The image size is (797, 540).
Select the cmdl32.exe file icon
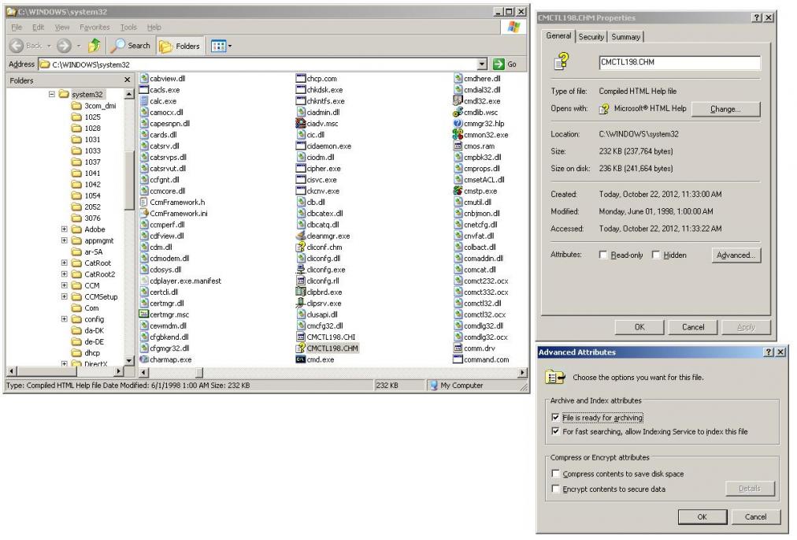(458, 101)
